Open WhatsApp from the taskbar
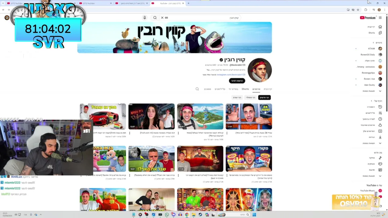Viewport: 388px width, 218px height. [x=167, y=215]
